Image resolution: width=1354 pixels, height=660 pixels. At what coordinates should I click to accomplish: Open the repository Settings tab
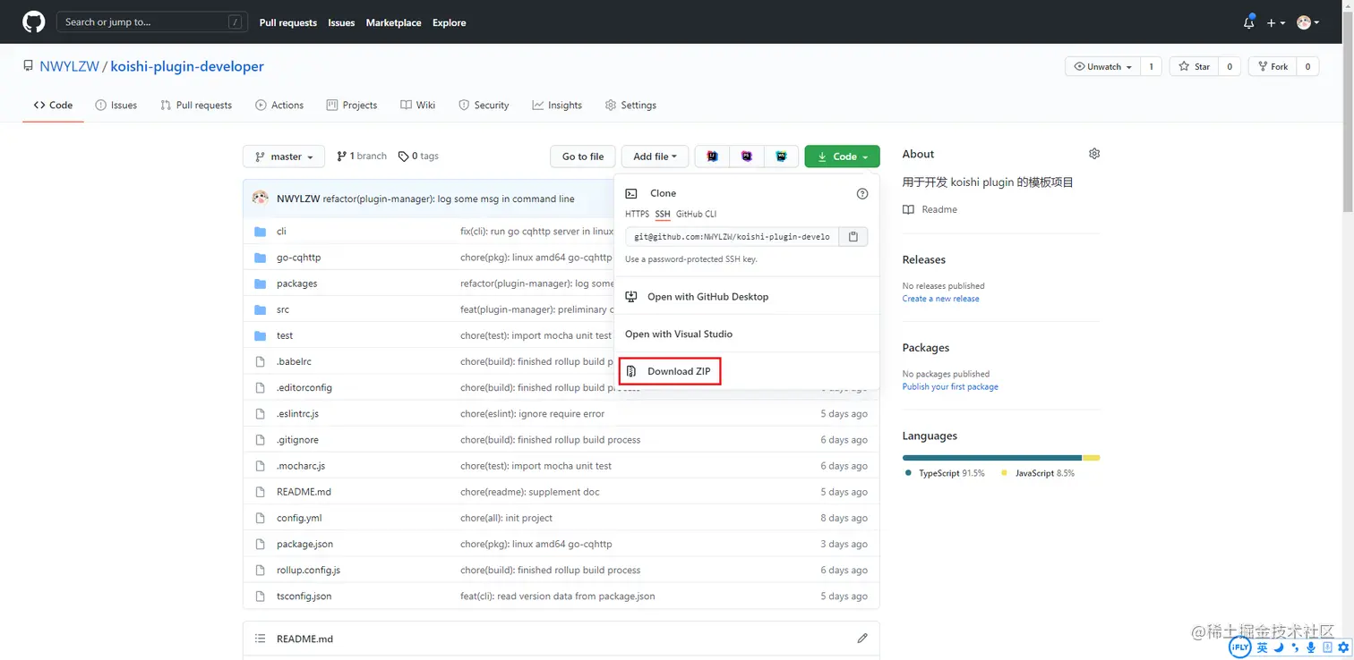pyautogui.click(x=630, y=106)
